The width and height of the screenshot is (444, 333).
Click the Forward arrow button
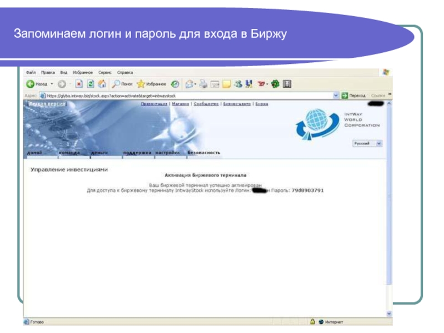pos(62,84)
